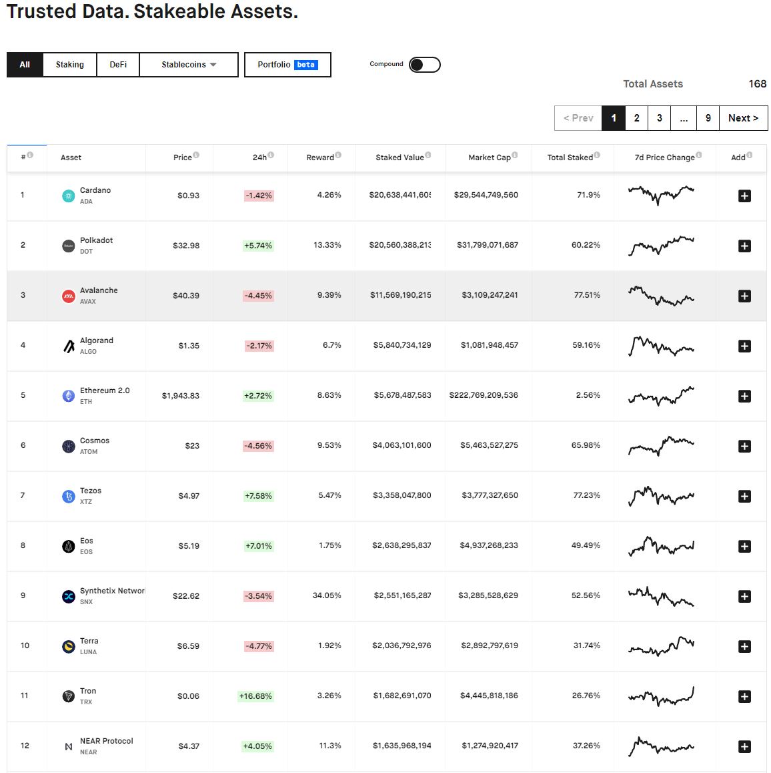Click the Terra LUNA coin logo
Image resolution: width=771 pixels, height=773 pixels.
coord(69,646)
